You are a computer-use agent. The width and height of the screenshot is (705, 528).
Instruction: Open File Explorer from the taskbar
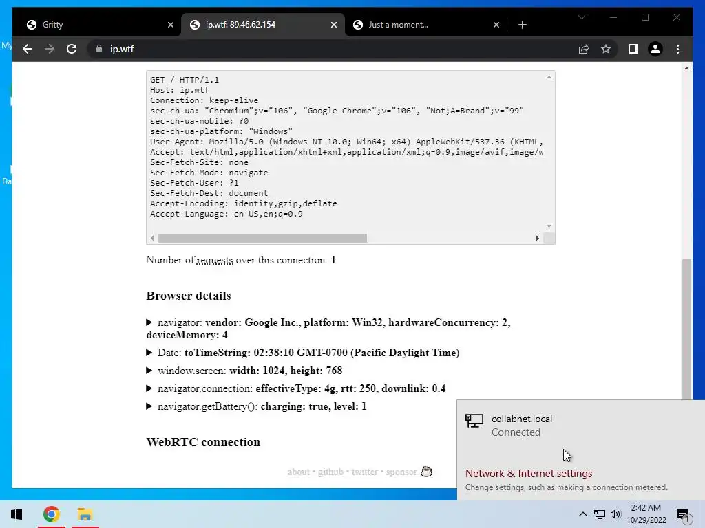[x=85, y=514]
